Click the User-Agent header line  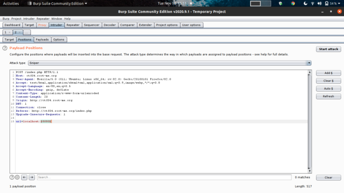click(93, 79)
